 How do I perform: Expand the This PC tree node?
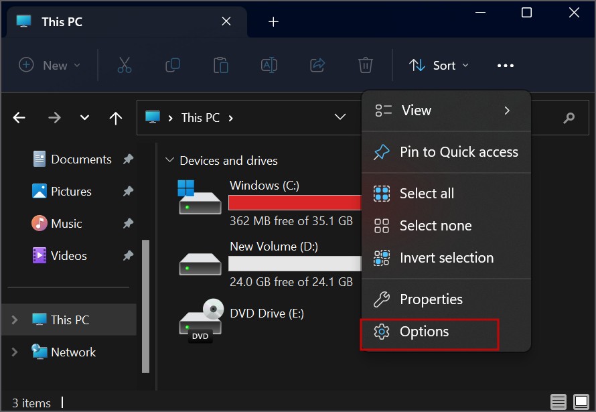pyautogui.click(x=15, y=320)
